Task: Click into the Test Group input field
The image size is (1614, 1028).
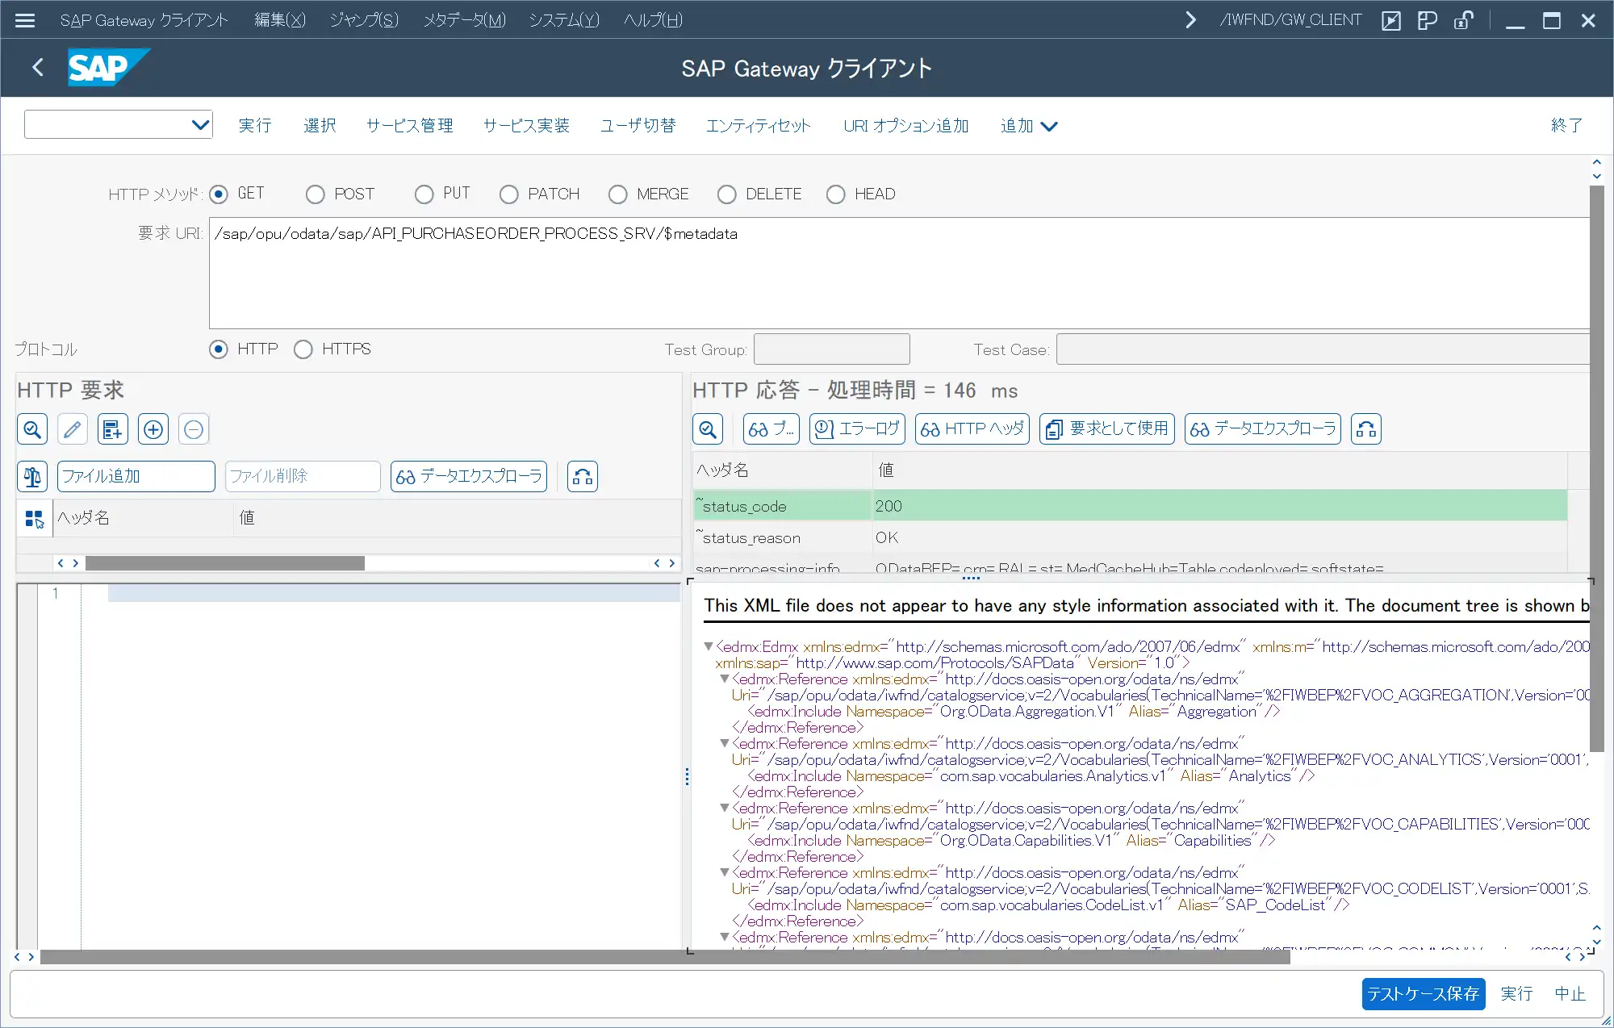Action: pyautogui.click(x=831, y=349)
